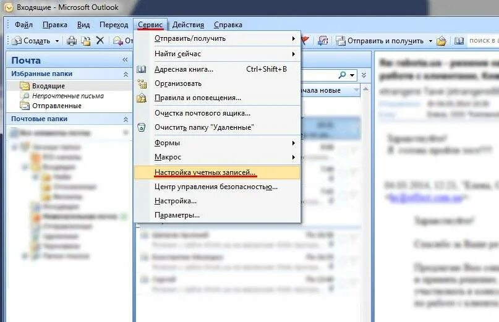Click the Send/Receive pages icon
This screenshot has width=499, height=322.
click(x=323, y=41)
